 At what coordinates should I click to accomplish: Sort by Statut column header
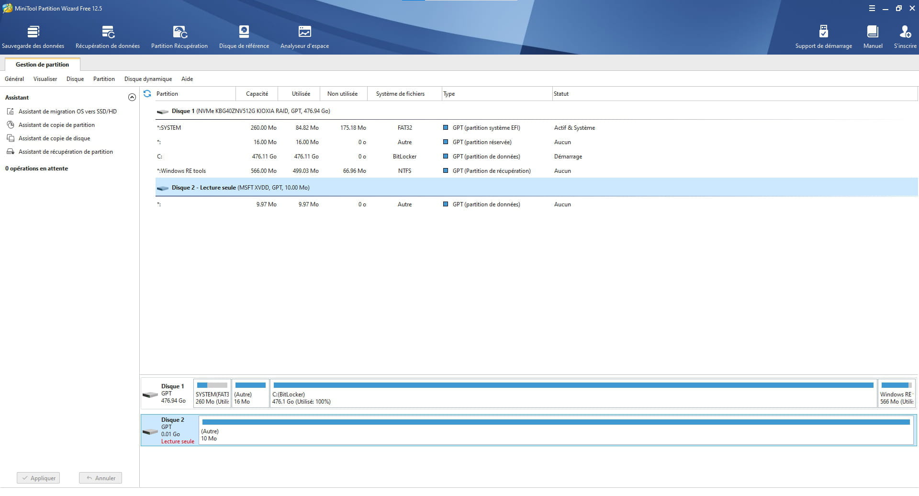(735, 94)
